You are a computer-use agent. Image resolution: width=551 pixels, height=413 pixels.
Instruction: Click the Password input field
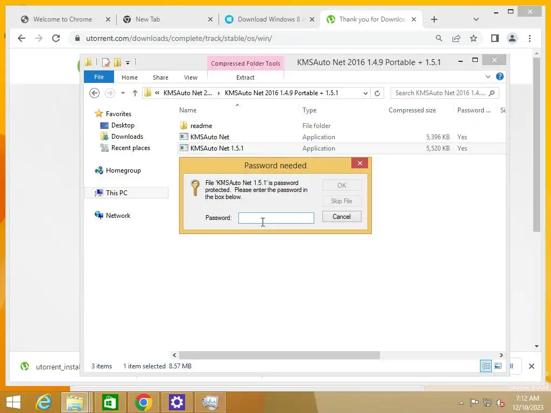[x=276, y=218]
